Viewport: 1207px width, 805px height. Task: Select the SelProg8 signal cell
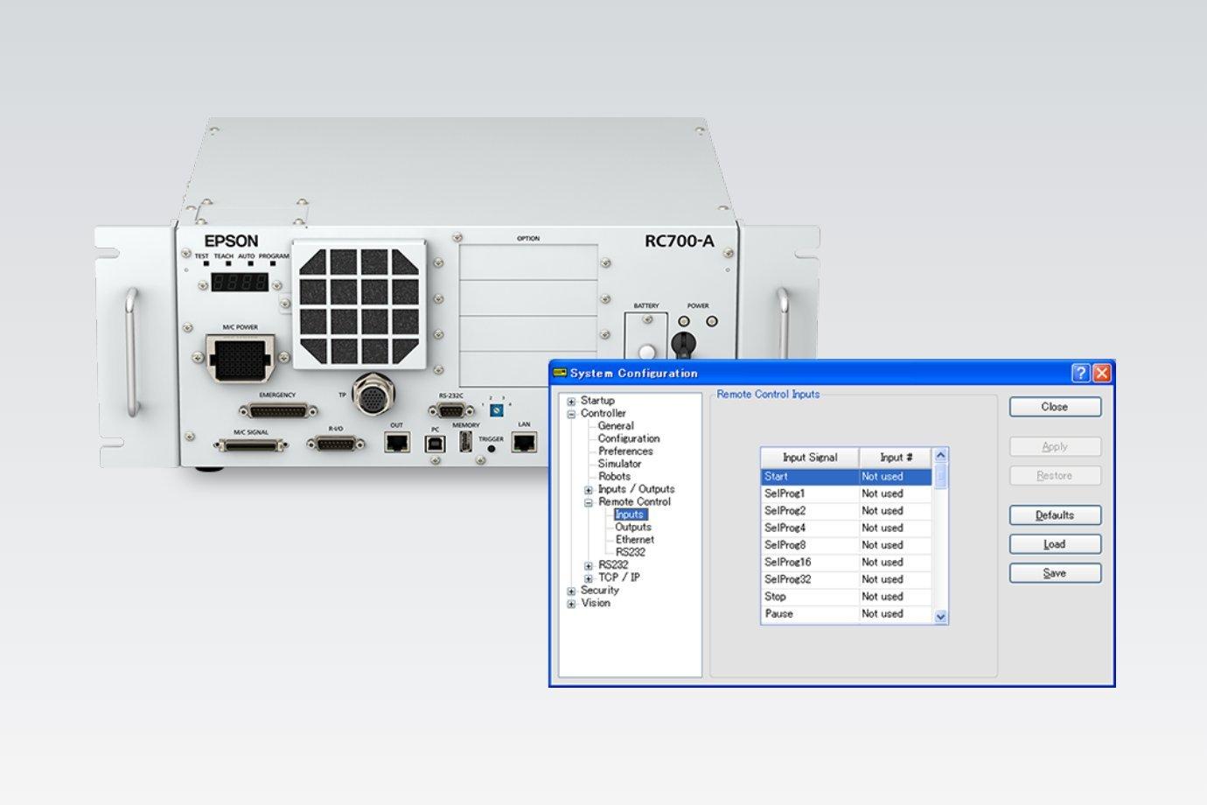tap(810, 545)
